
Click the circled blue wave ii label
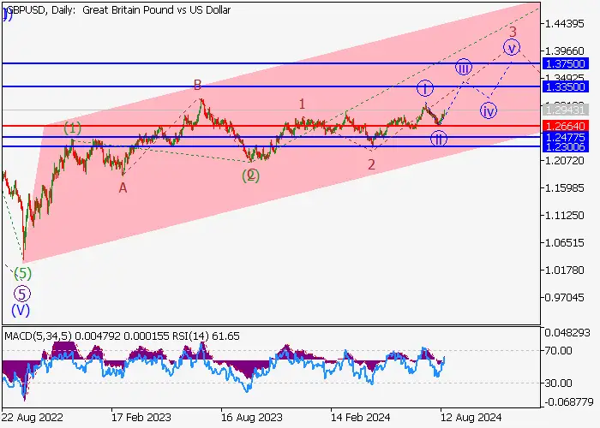coord(439,139)
